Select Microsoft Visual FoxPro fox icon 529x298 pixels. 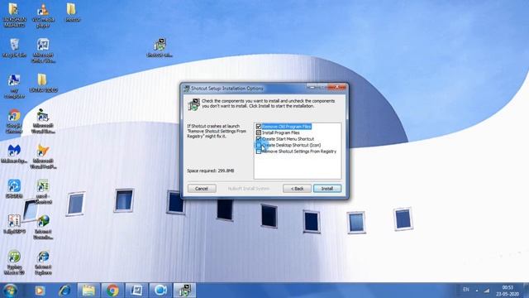coord(43,156)
